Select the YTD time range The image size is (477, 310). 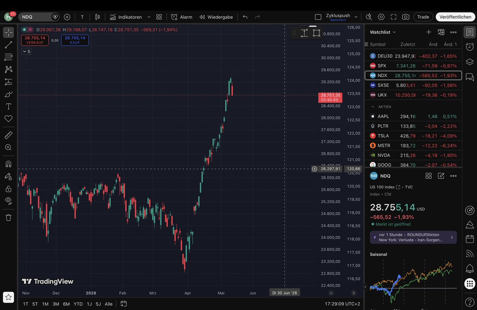(x=78, y=304)
